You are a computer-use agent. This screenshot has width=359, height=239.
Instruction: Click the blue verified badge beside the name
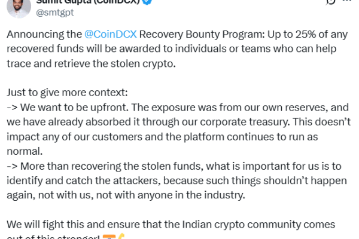[x=147, y=2]
